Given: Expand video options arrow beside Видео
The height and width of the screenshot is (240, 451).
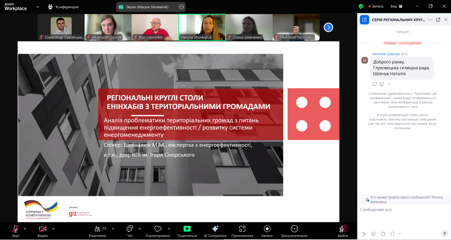Looking at the screenshot, I should pos(53,229).
